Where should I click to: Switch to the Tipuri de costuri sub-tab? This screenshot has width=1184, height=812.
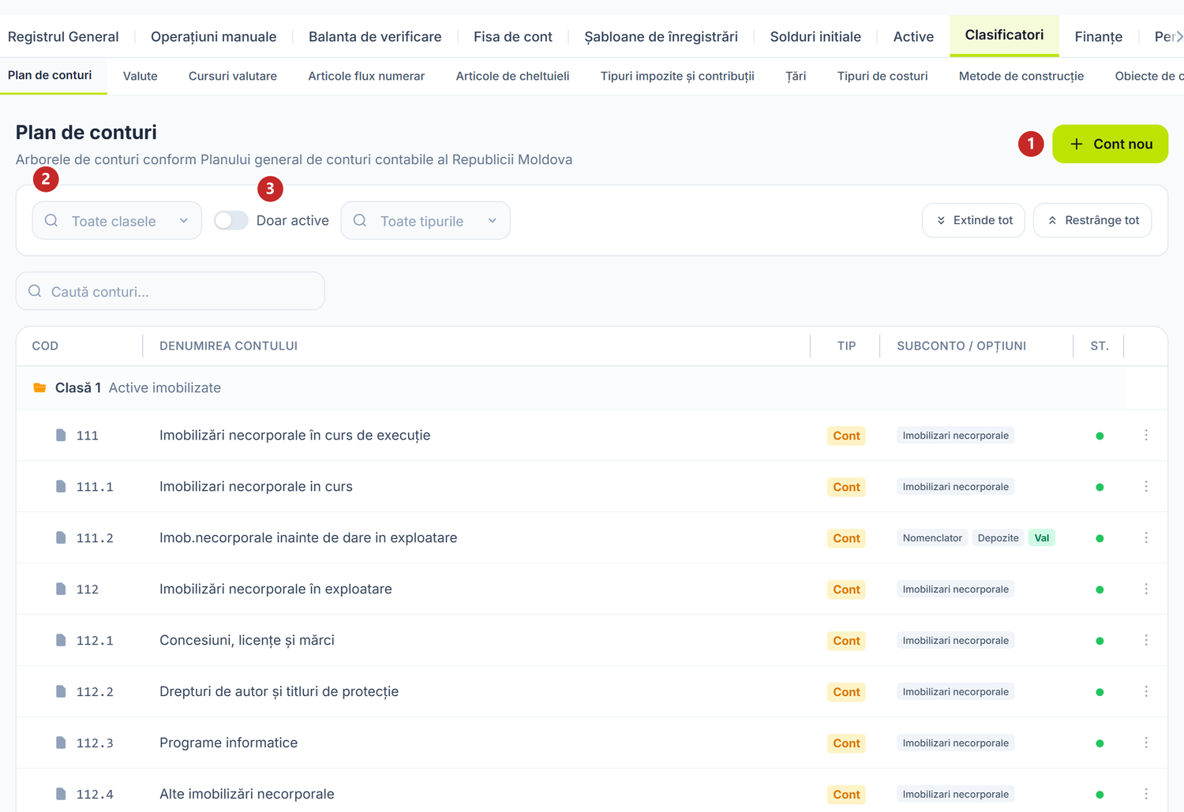click(x=882, y=76)
